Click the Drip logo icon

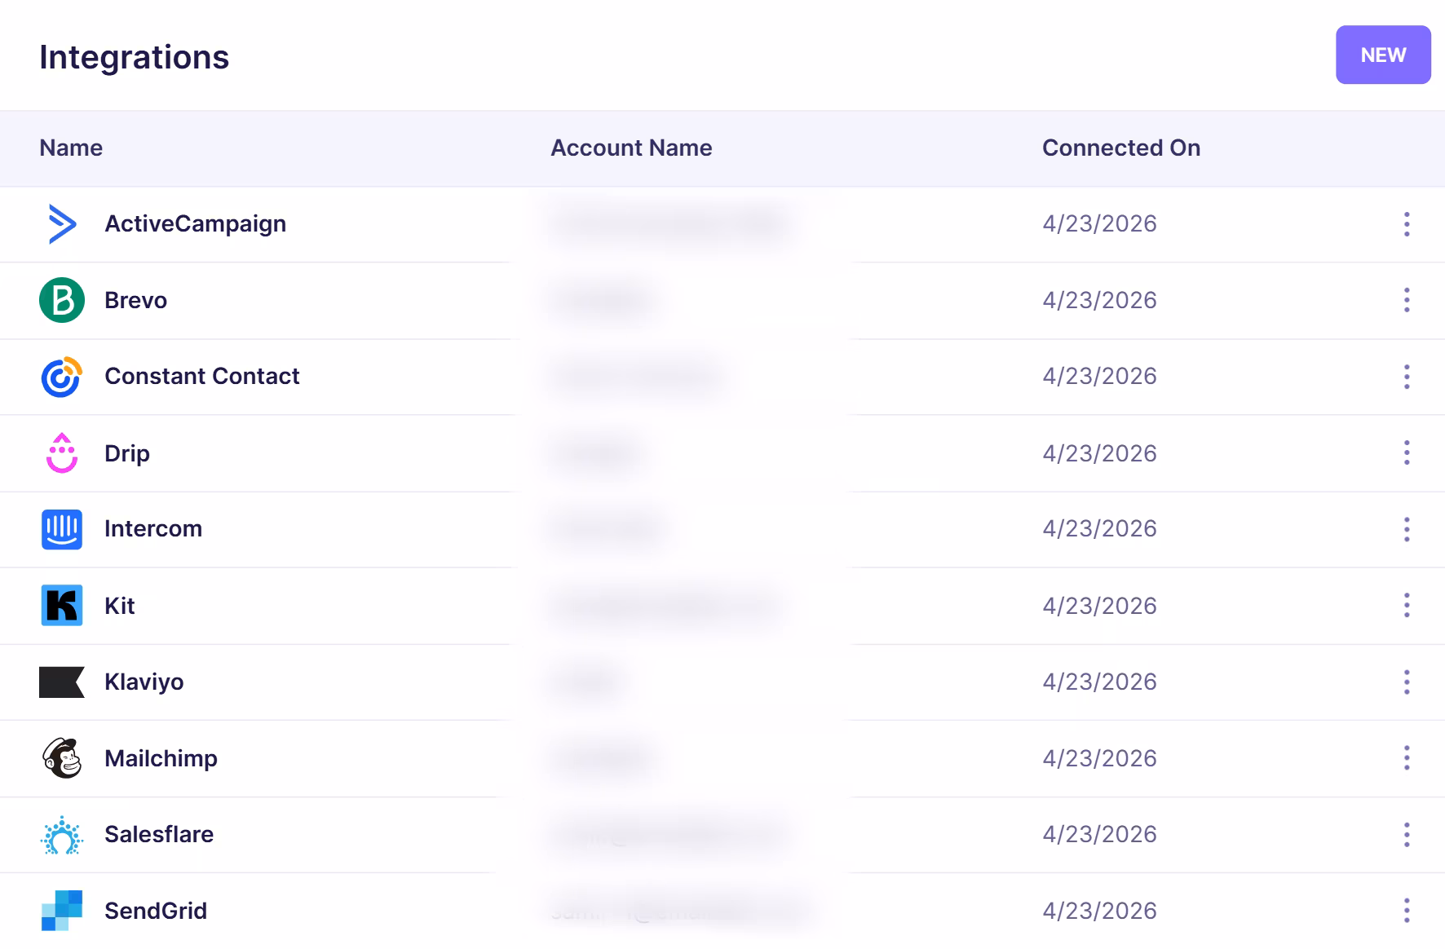tap(62, 452)
